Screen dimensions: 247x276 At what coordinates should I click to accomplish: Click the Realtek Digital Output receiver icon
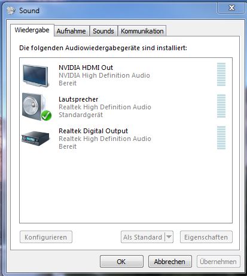tap(35, 138)
